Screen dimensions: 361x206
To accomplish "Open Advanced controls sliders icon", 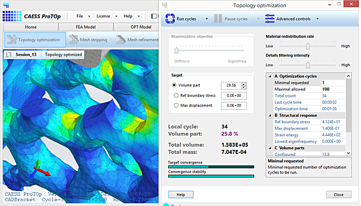I will 269,19.
